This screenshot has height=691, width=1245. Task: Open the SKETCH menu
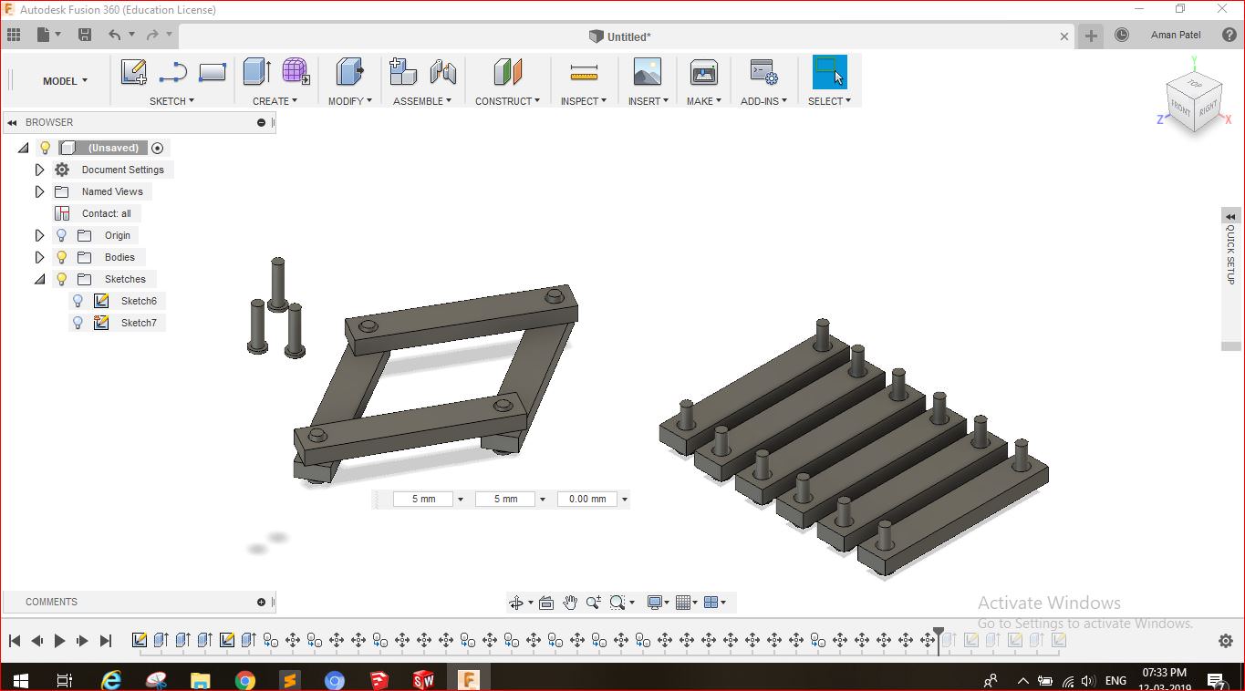tap(171, 101)
